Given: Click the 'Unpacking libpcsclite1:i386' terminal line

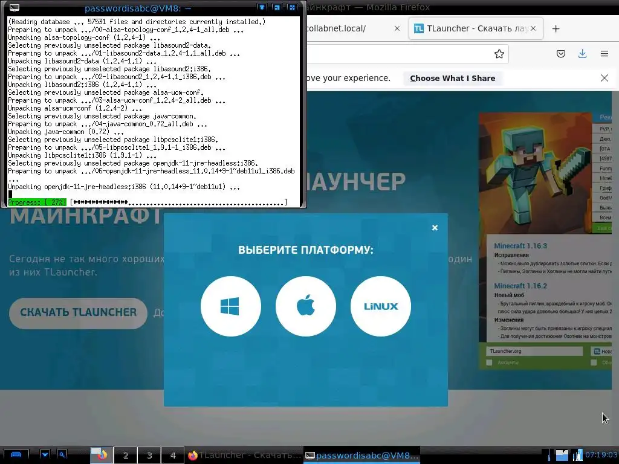Looking at the screenshot, I should tap(83, 155).
